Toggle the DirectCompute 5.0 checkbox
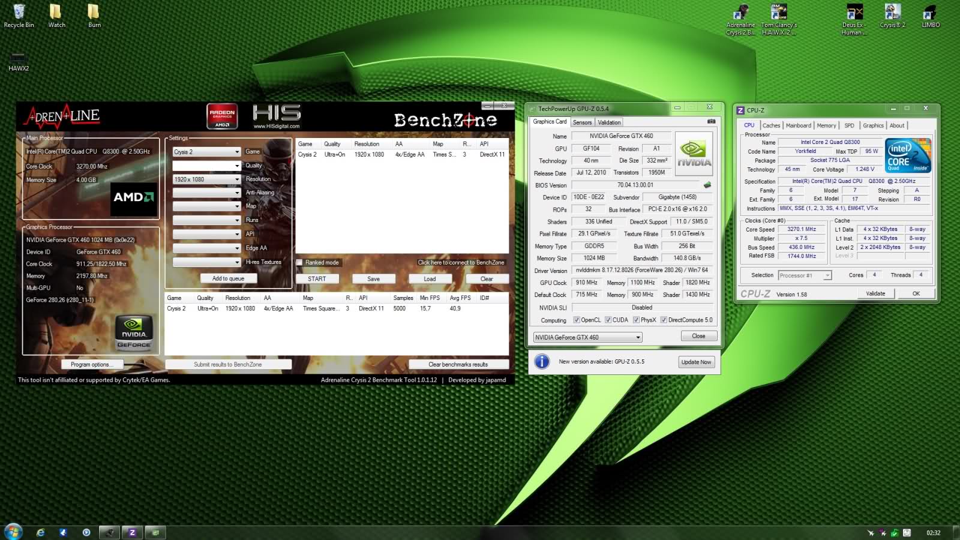 click(664, 320)
